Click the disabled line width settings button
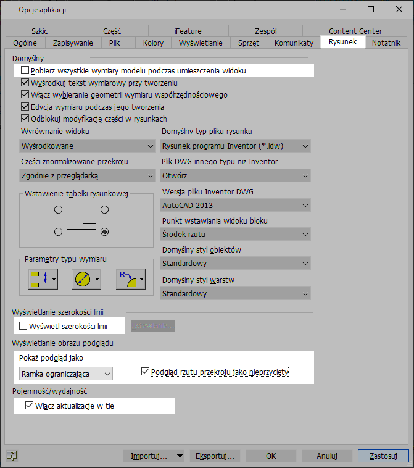Image resolution: width=414 pixels, height=468 pixels. [x=153, y=325]
